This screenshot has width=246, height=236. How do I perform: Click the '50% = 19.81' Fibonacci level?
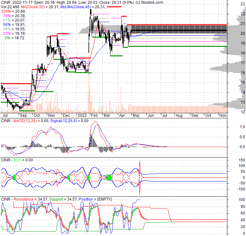(x=14, y=24)
